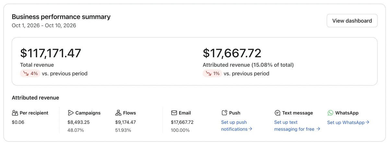The image size is (389, 144).
Task: Click the attributed revenue downward trend icon
Action: coord(208,73)
